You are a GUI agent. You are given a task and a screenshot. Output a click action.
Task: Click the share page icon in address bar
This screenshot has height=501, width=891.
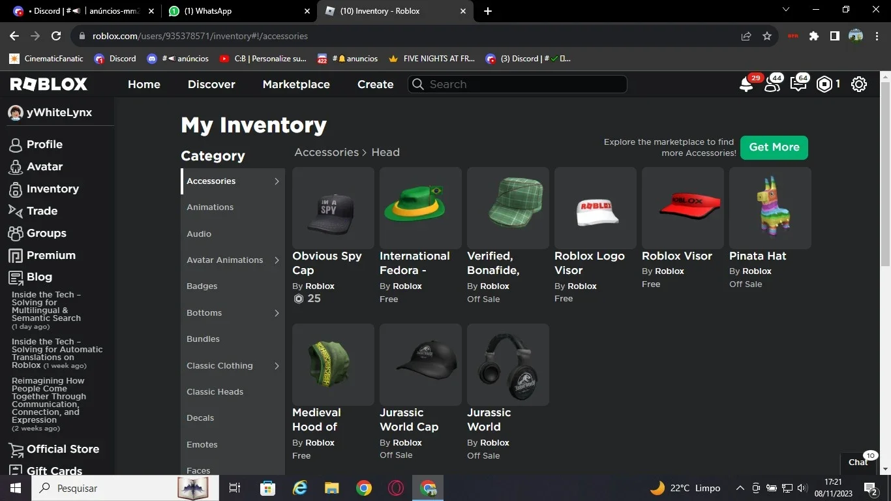coord(746,36)
